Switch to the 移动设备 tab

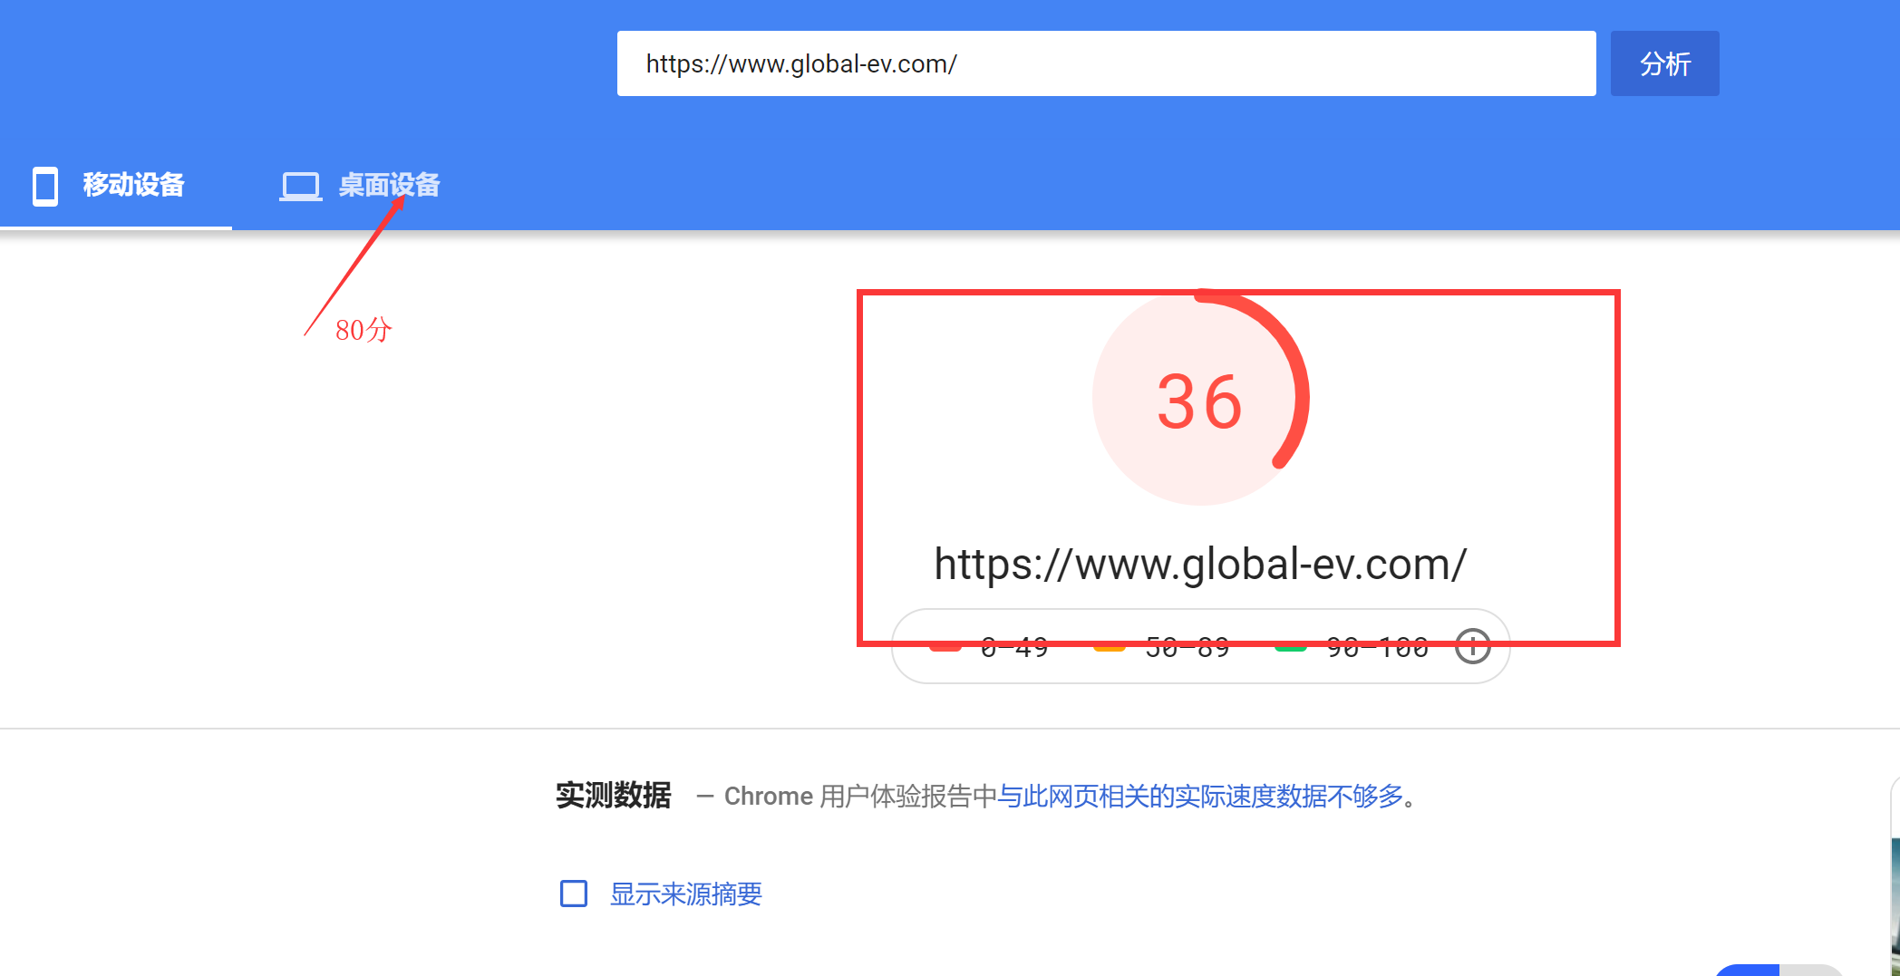(133, 185)
